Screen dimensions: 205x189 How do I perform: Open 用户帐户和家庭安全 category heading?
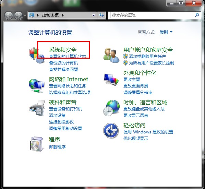[x=148, y=50]
